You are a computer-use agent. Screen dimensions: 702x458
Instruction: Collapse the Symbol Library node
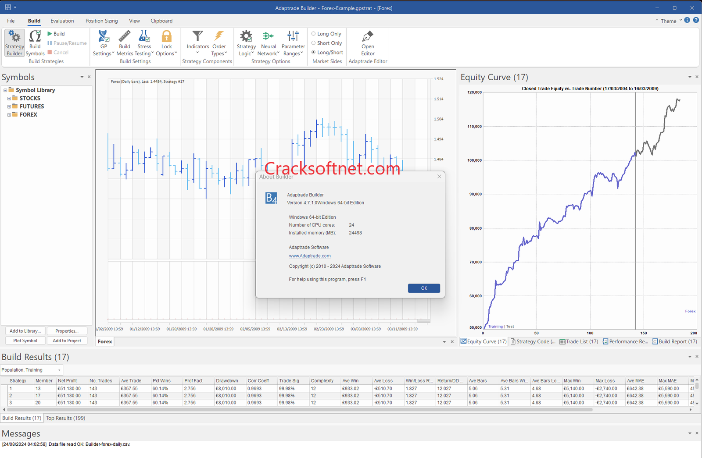coord(5,90)
